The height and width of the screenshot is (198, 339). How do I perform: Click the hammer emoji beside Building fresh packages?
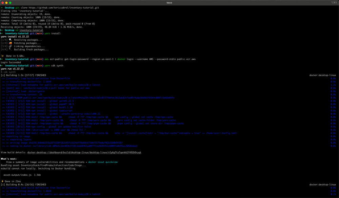pos(11,49)
